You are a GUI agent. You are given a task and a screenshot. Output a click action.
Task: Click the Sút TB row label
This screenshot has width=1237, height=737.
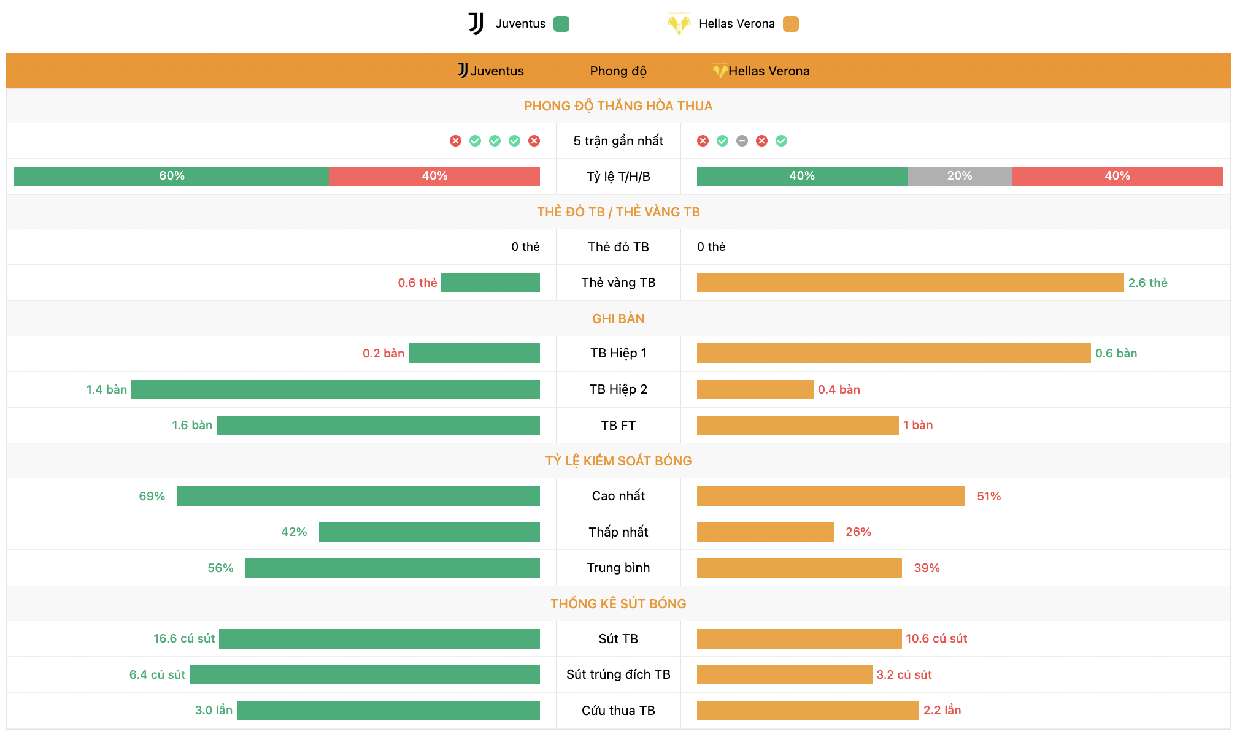(618, 639)
